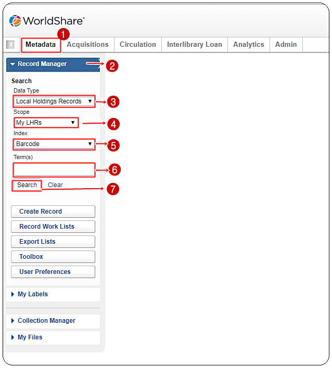332x368 pixels.
Task: Click the Search button
Action: click(x=27, y=185)
